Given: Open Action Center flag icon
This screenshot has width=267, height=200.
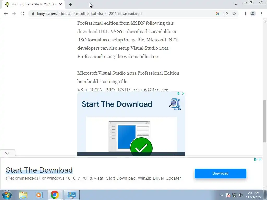Looking at the screenshot, I should pos(228,195).
